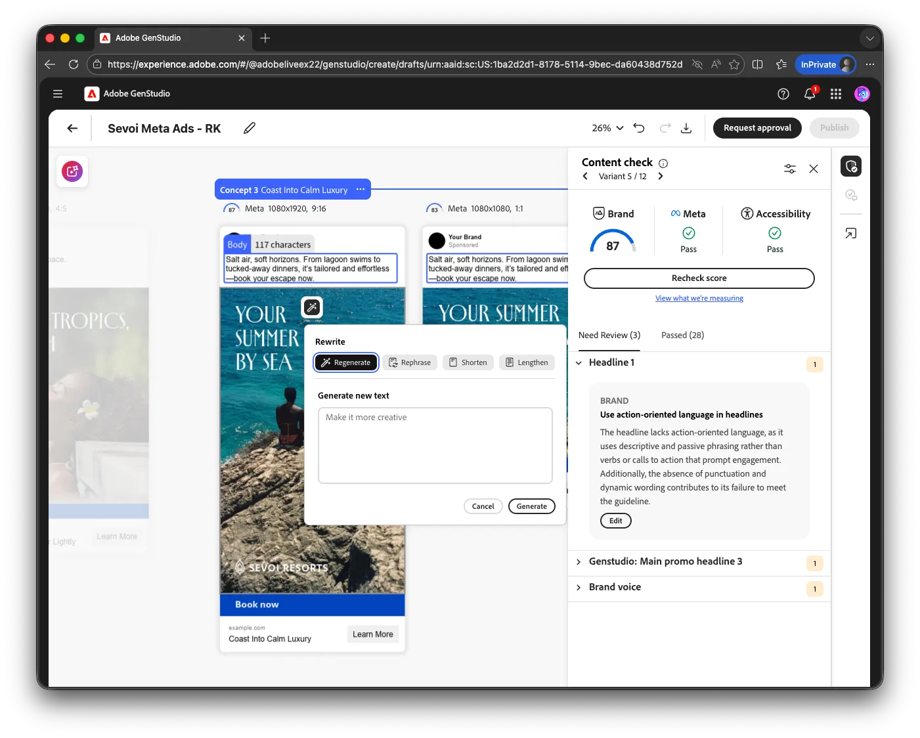This screenshot has width=920, height=738.
Task: Click the magic wand rewrite icon on image
Action: coord(312,307)
